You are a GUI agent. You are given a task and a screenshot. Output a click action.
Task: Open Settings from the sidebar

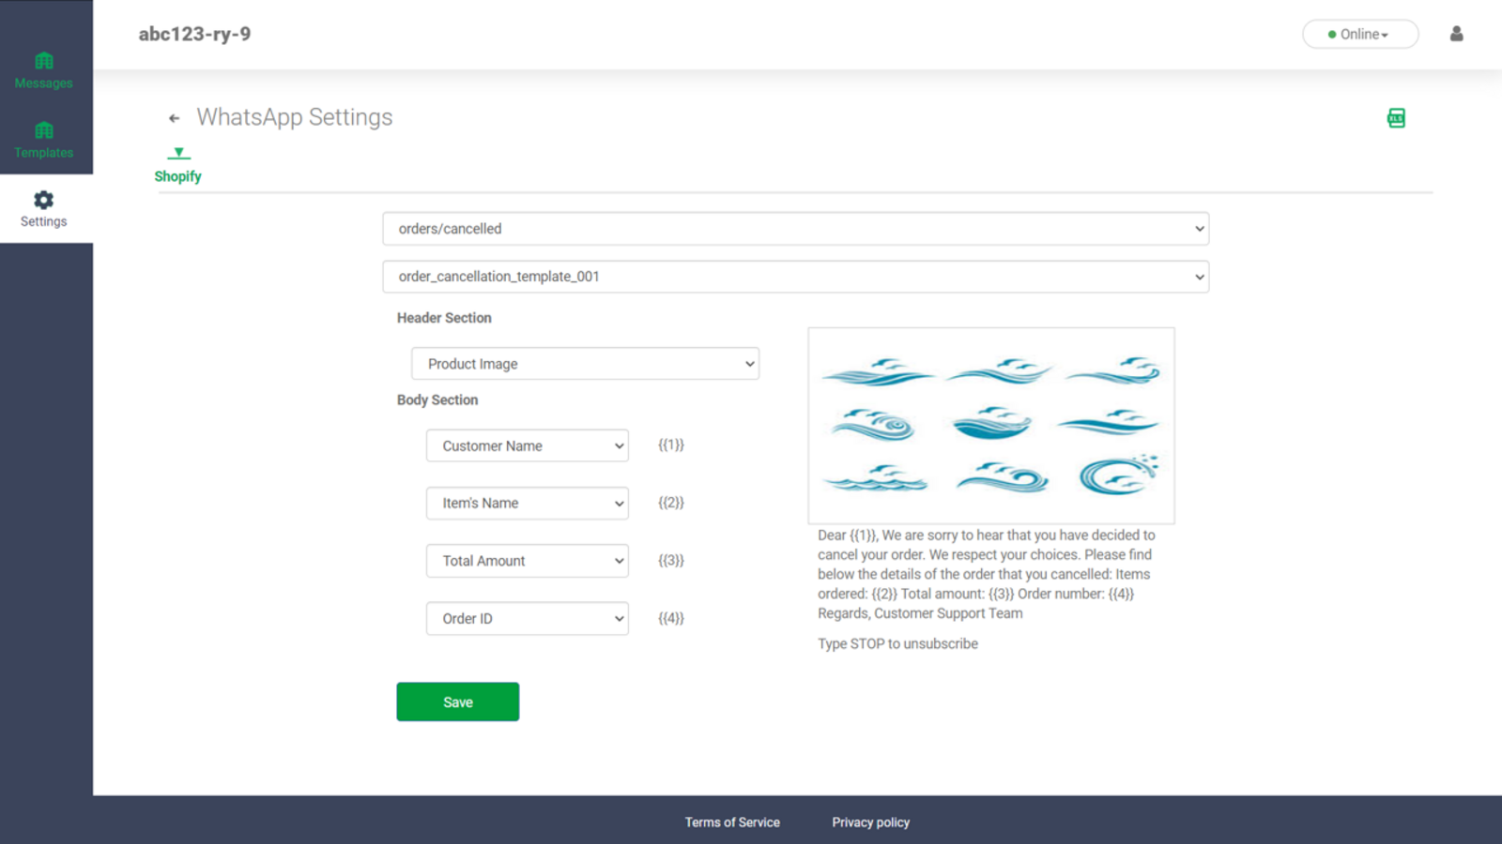42,208
